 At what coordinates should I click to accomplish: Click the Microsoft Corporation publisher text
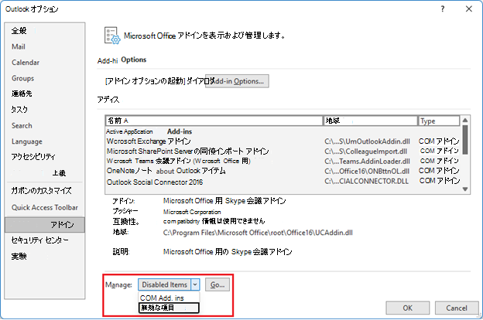[x=192, y=212]
